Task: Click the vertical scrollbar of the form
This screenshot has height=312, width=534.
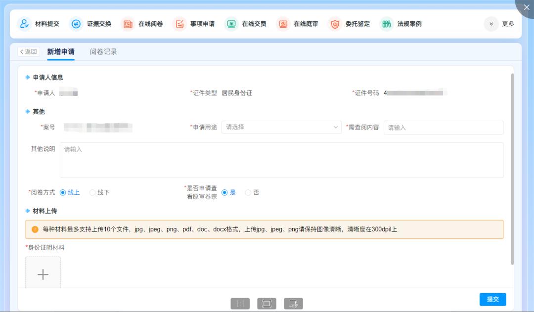Action: [x=512, y=168]
